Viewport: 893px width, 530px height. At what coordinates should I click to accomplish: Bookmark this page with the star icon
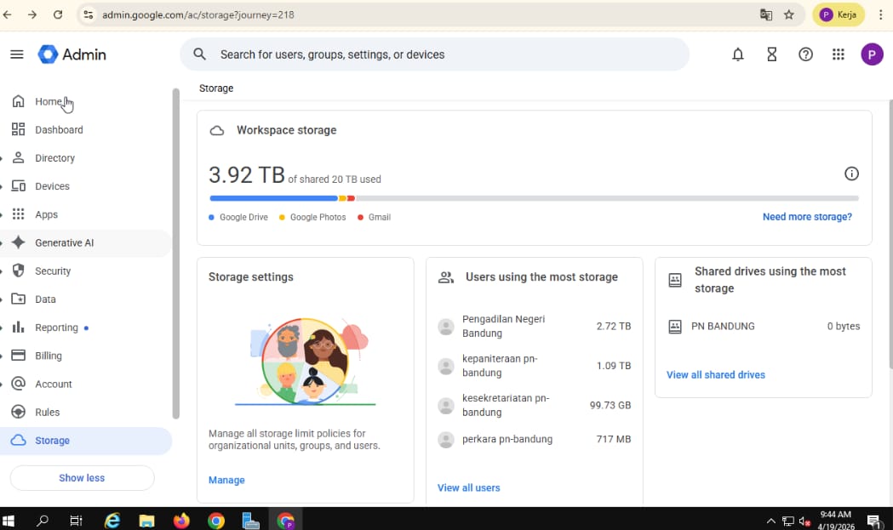[x=789, y=14]
